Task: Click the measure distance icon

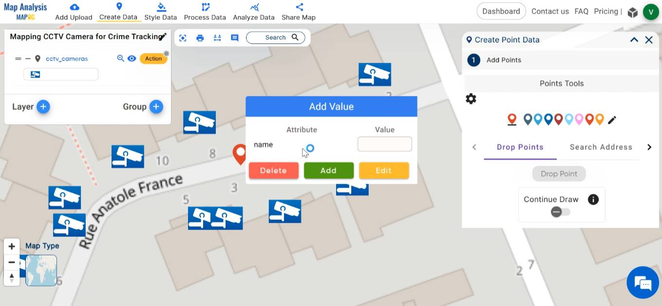Action: 217,38
